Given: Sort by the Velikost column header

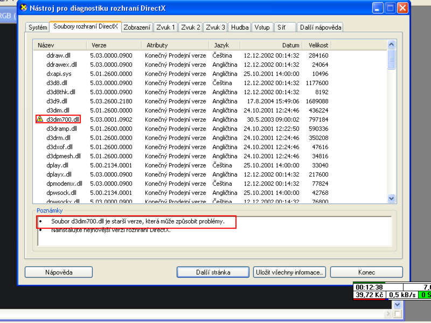Looking at the screenshot, I should 317,45.
